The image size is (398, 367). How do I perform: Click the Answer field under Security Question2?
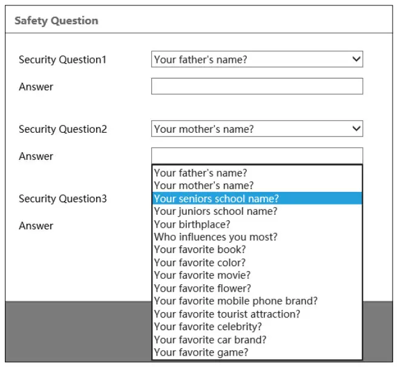click(x=256, y=156)
